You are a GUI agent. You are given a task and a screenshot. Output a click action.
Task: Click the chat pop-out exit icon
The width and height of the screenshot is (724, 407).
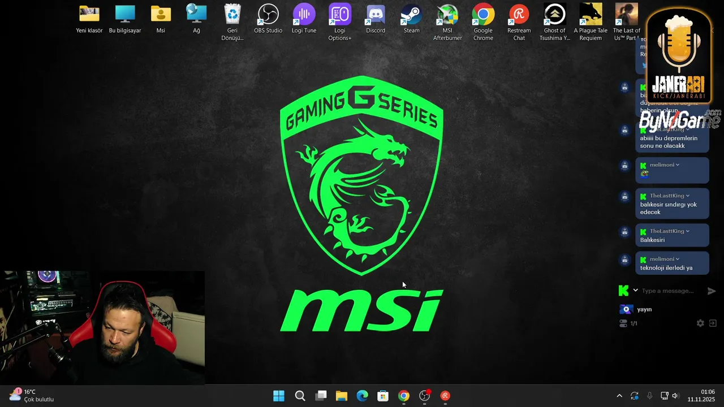coord(713,323)
